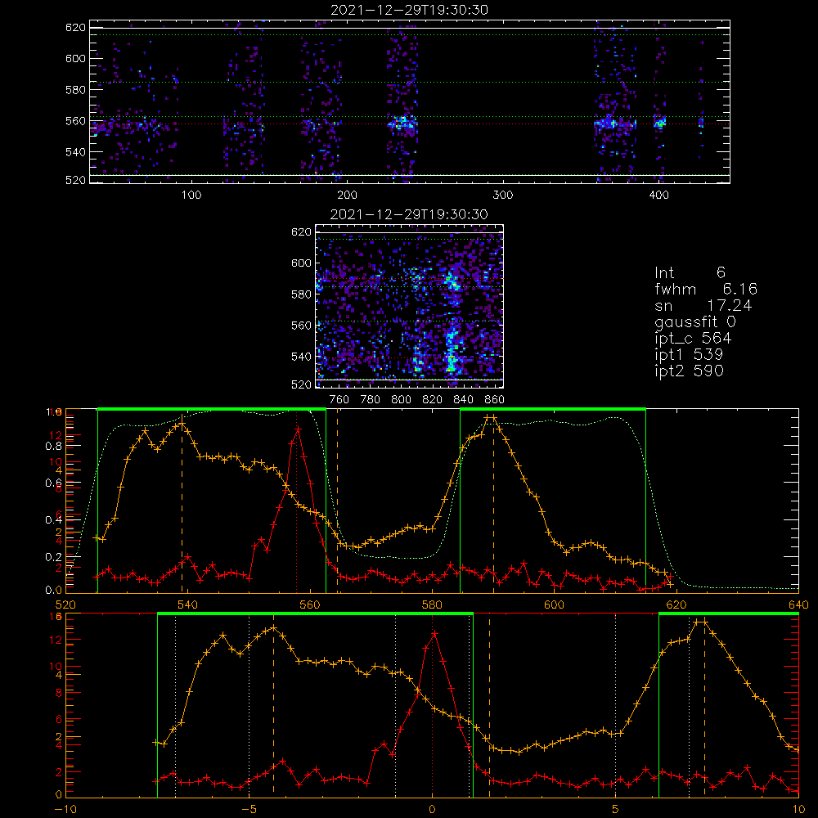Click the timestamp title above the top image
The image size is (818, 818).
click(409, 10)
